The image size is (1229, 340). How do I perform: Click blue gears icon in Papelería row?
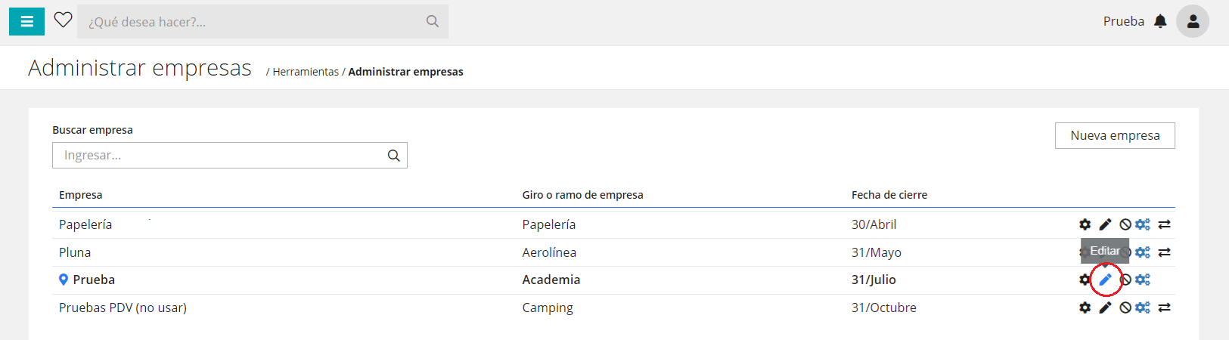click(1143, 224)
